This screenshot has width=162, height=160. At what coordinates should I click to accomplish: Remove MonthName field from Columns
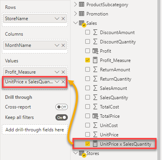[63, 45]
